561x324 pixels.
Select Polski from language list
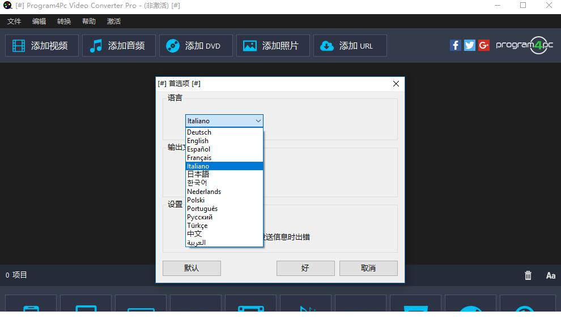(x=224, y=200)
